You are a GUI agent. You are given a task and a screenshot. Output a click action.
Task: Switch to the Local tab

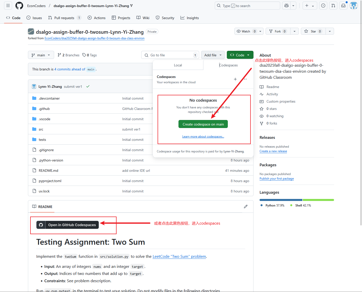178,65
